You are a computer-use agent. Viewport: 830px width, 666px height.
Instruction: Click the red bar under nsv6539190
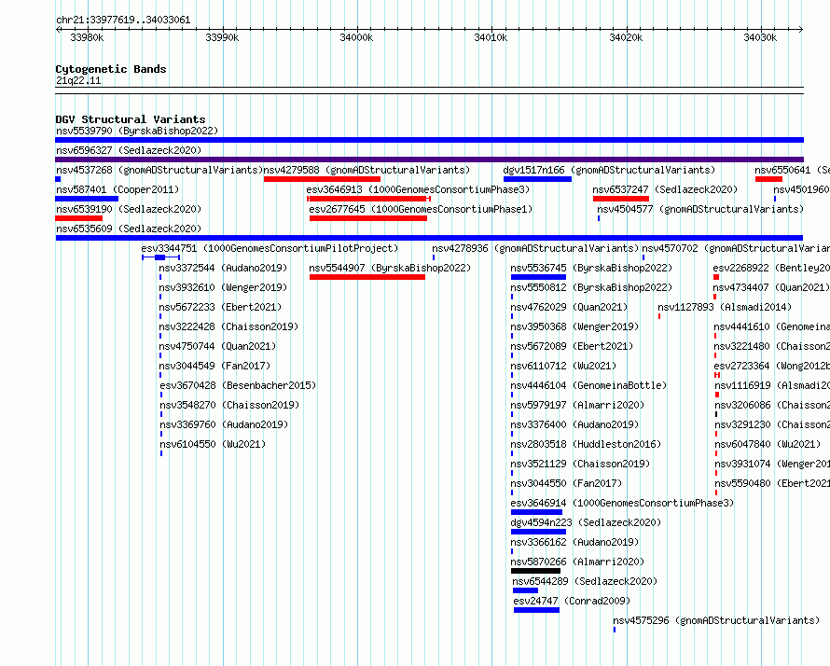[x=79, y=218]
